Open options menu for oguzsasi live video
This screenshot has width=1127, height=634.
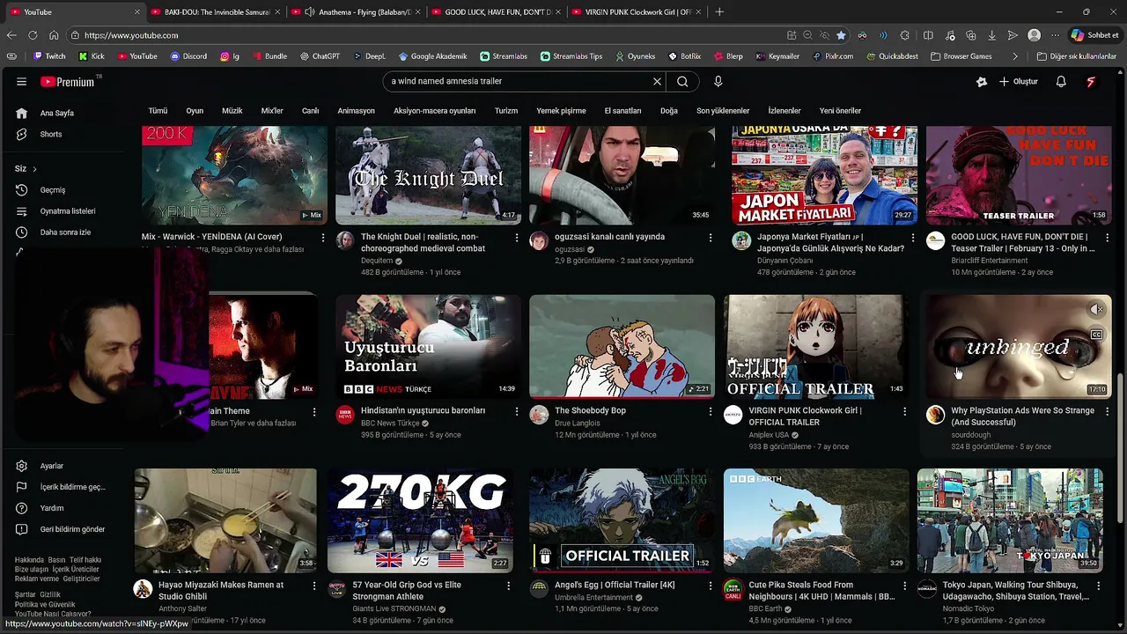pos(711,238)
